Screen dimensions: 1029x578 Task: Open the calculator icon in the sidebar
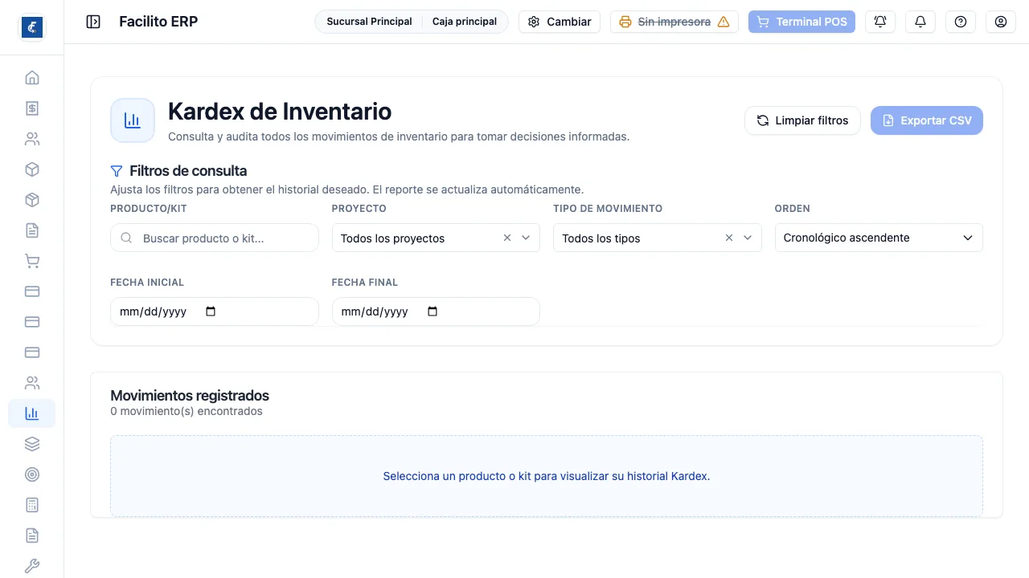click(32, 505)
